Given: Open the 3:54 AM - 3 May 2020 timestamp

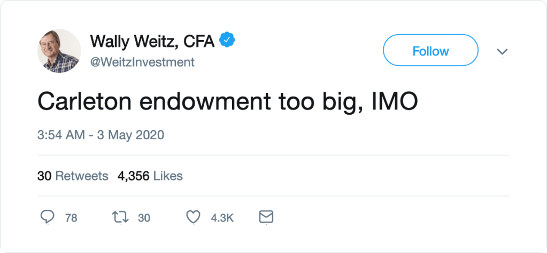Looking at the screenshot, I should click(x=101, y=135).
